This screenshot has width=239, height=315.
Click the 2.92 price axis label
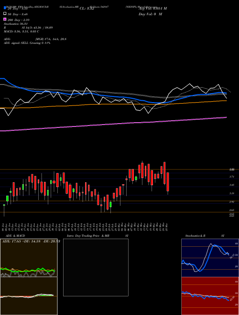pyautogui.click(x=232, y=202)
